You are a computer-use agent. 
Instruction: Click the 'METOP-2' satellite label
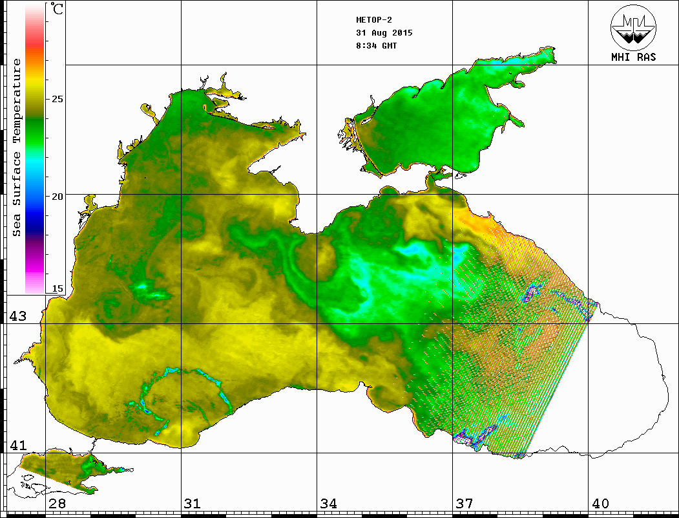(373, 20)
